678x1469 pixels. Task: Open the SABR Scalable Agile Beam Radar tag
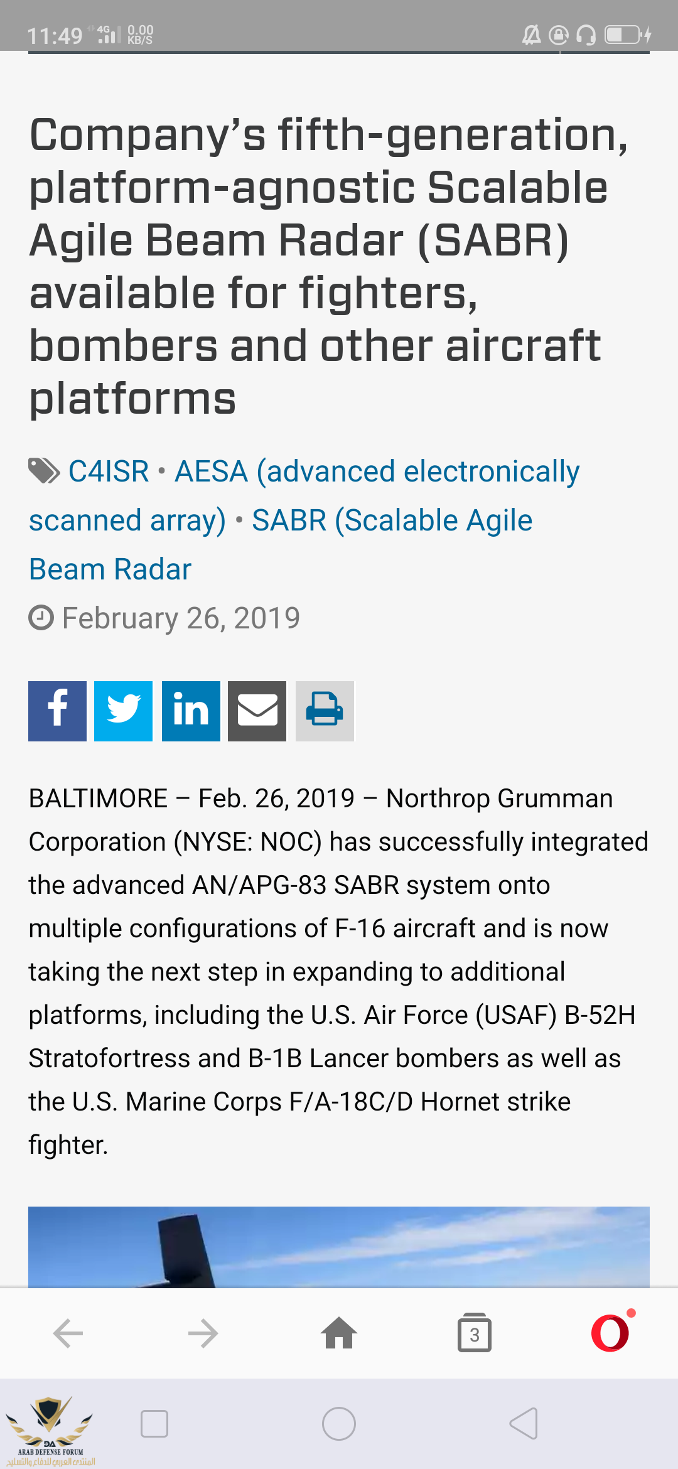click(x=392, y=520)
